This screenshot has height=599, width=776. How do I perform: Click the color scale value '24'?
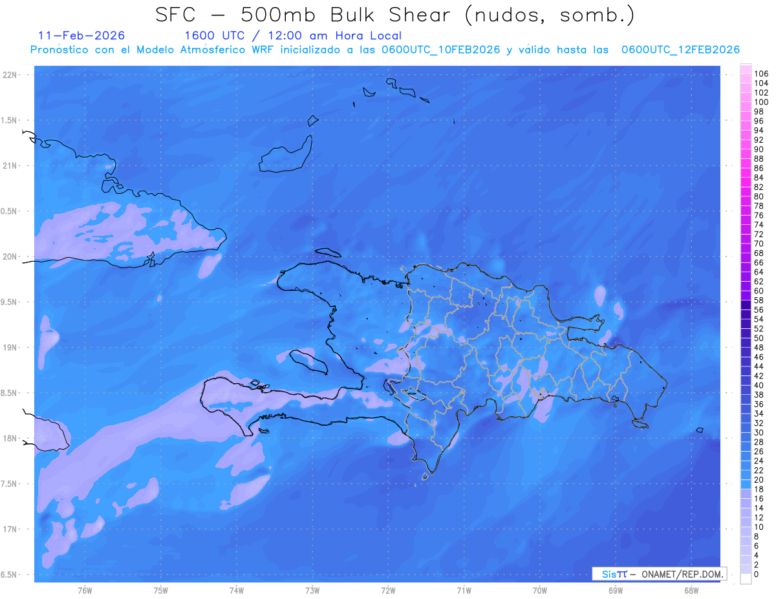coord(759,461)
